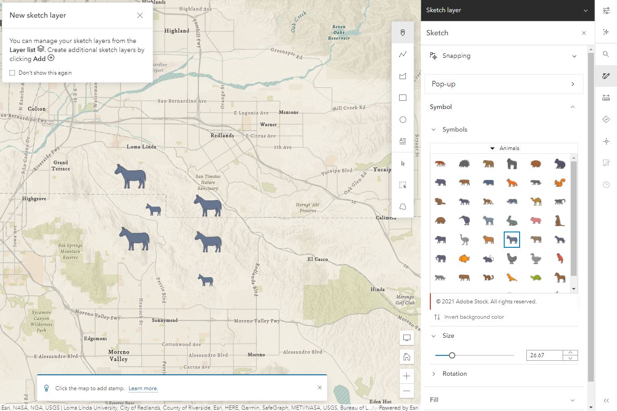Dismiss the New sketch layer dialog
Screen dimensions: 617x411
click(x=140, y=15)
